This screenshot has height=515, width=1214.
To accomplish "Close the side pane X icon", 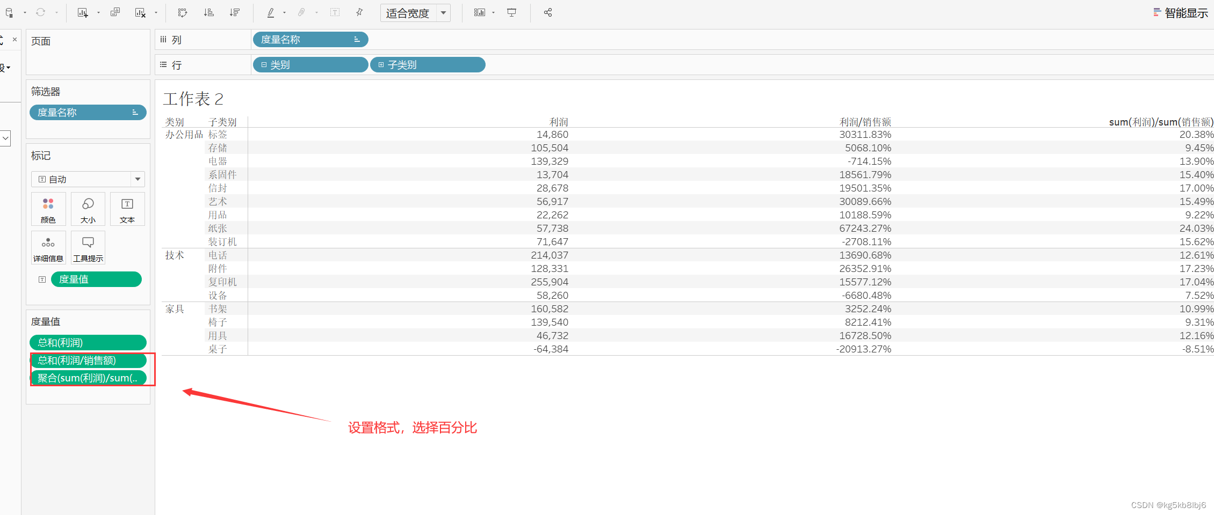I will coord(15,39).
